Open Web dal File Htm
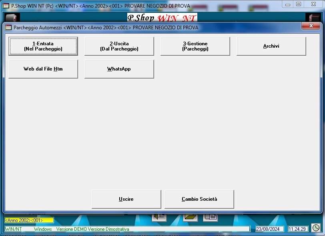The width and height of the screenshot is (325, 236). [43, 69]
